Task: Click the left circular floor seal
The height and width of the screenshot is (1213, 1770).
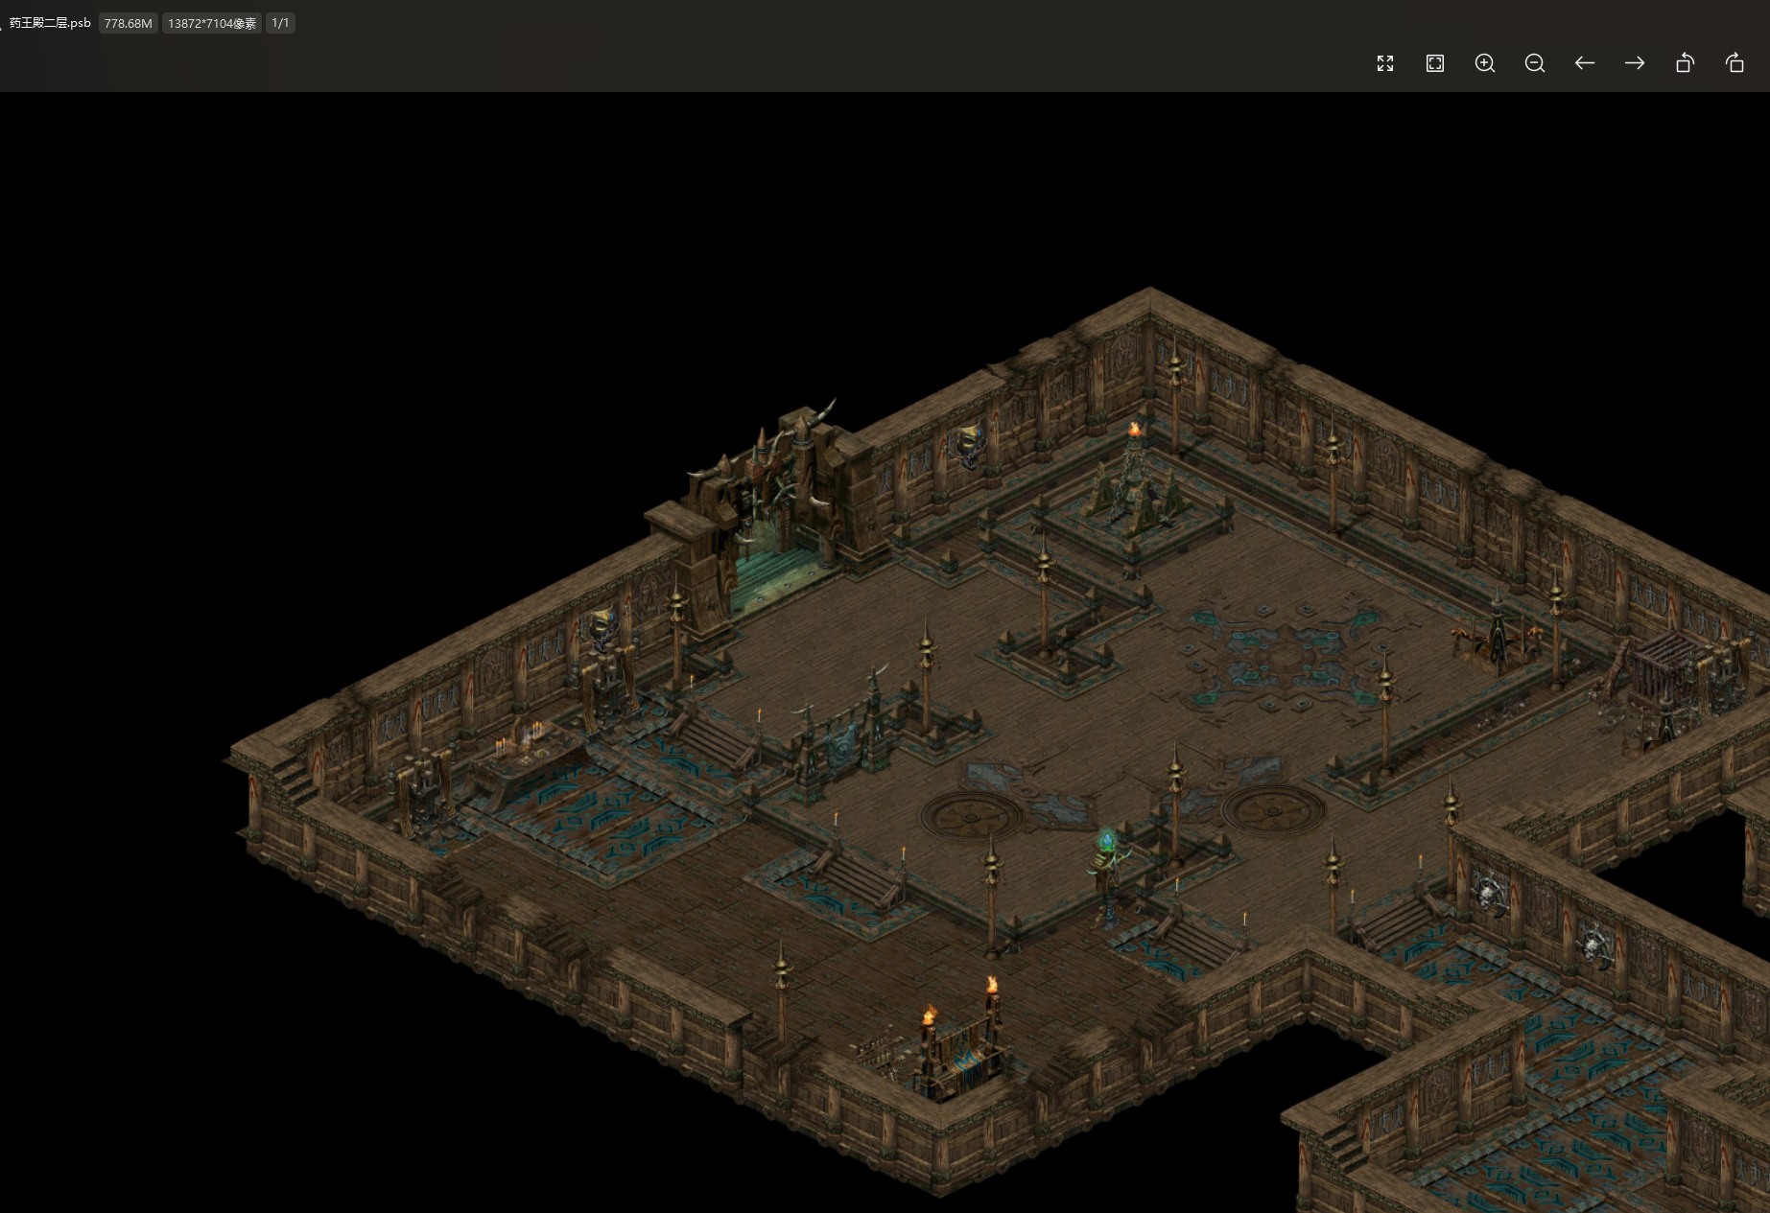Action: point(972,817)
